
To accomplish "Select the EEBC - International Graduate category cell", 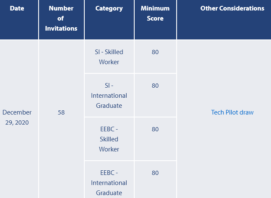I will (x=109, y=183).
